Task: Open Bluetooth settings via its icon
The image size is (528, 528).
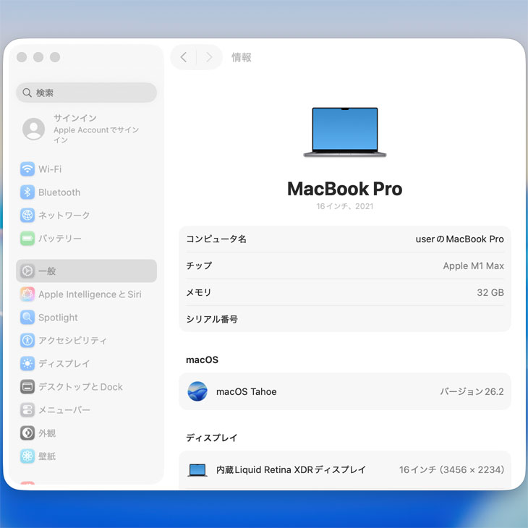Action: point(27,192)
